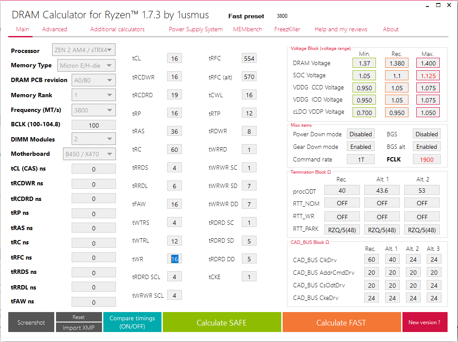Click the tRC ns field

pos(93,243)
